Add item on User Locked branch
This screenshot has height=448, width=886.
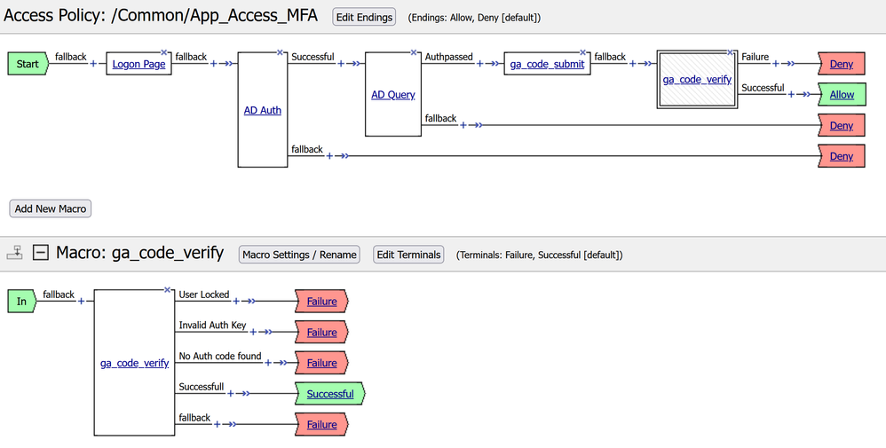click(x=235, y=302)
